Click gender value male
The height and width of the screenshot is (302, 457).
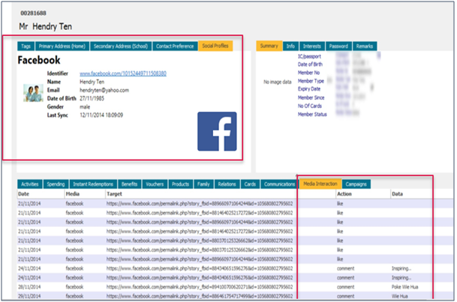(x=85, y=106)
